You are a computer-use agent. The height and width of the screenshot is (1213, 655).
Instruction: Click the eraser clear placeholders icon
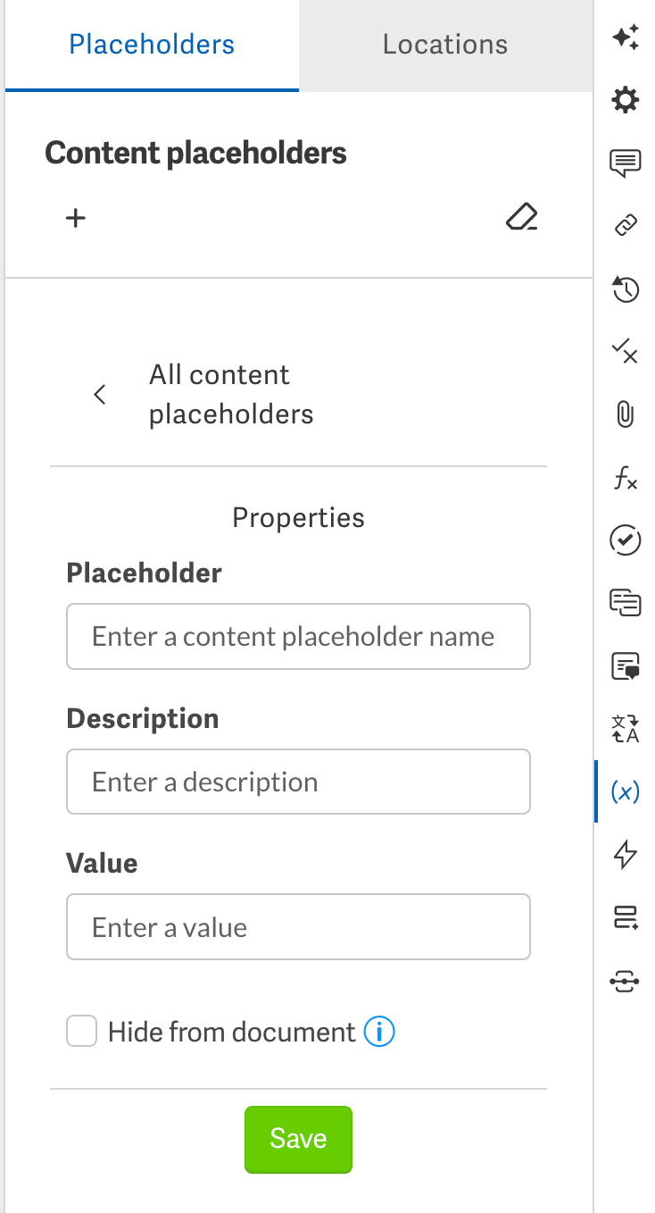point(522,217)
